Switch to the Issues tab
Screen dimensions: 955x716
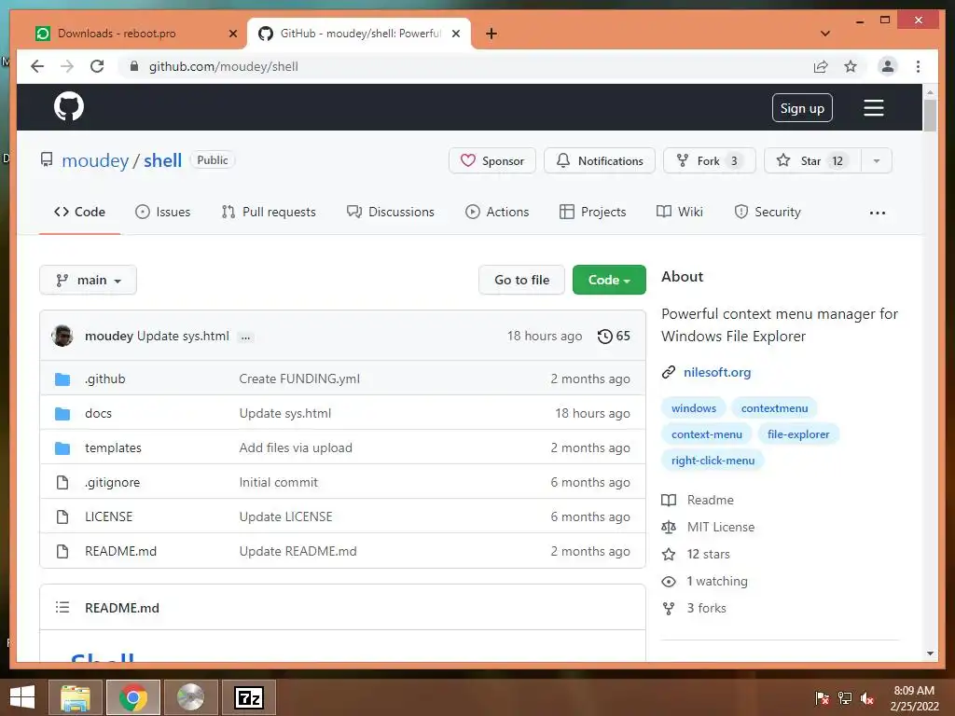pos(162,212)
